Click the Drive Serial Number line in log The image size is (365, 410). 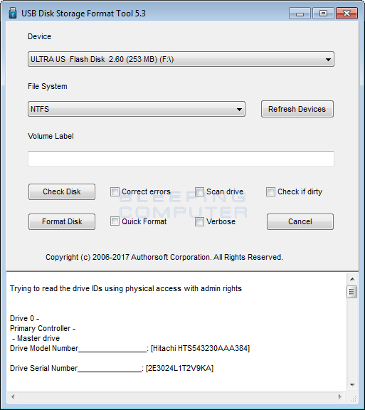(112, 368)
